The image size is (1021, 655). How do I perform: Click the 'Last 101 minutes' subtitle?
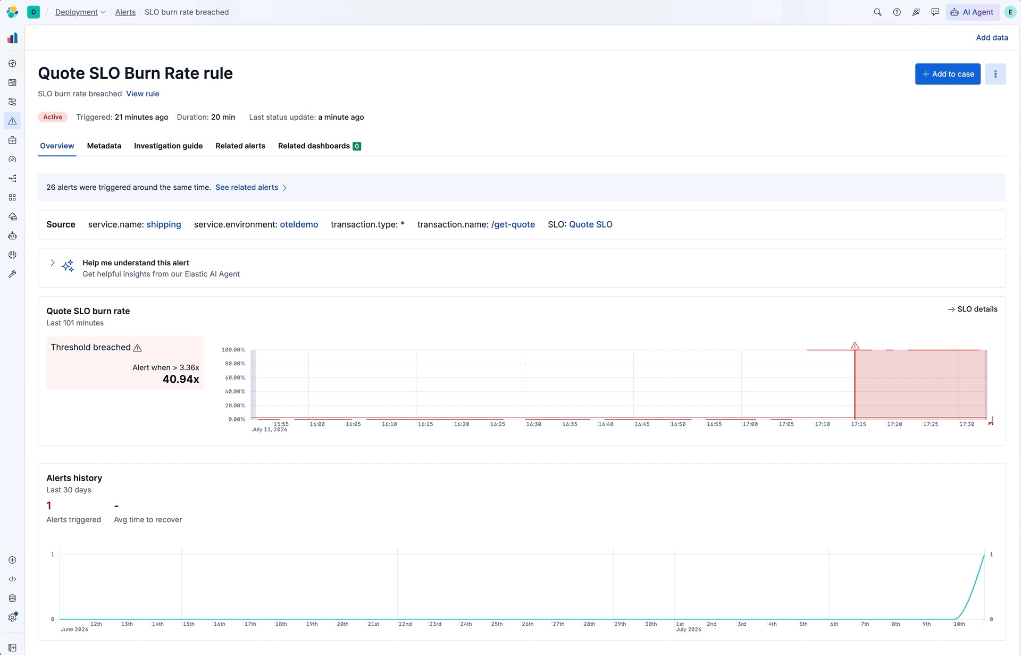(75, 323)
